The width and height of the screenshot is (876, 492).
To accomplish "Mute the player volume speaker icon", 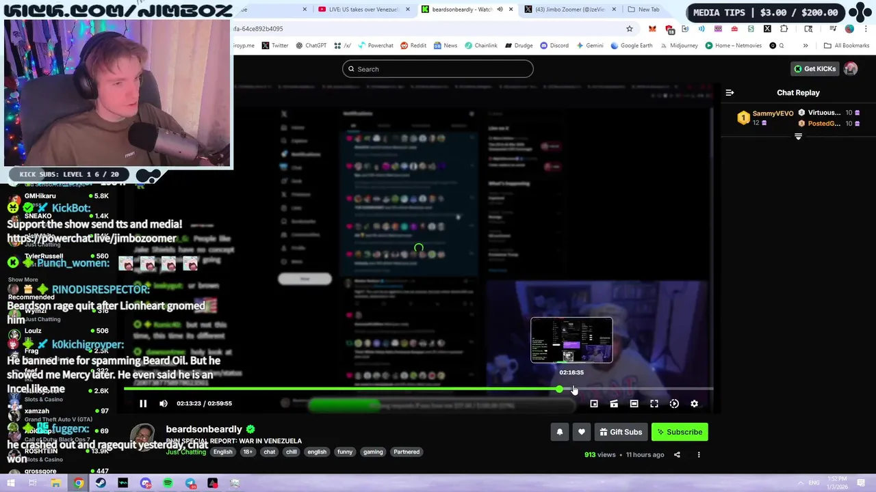I will (x=164, y=404).
